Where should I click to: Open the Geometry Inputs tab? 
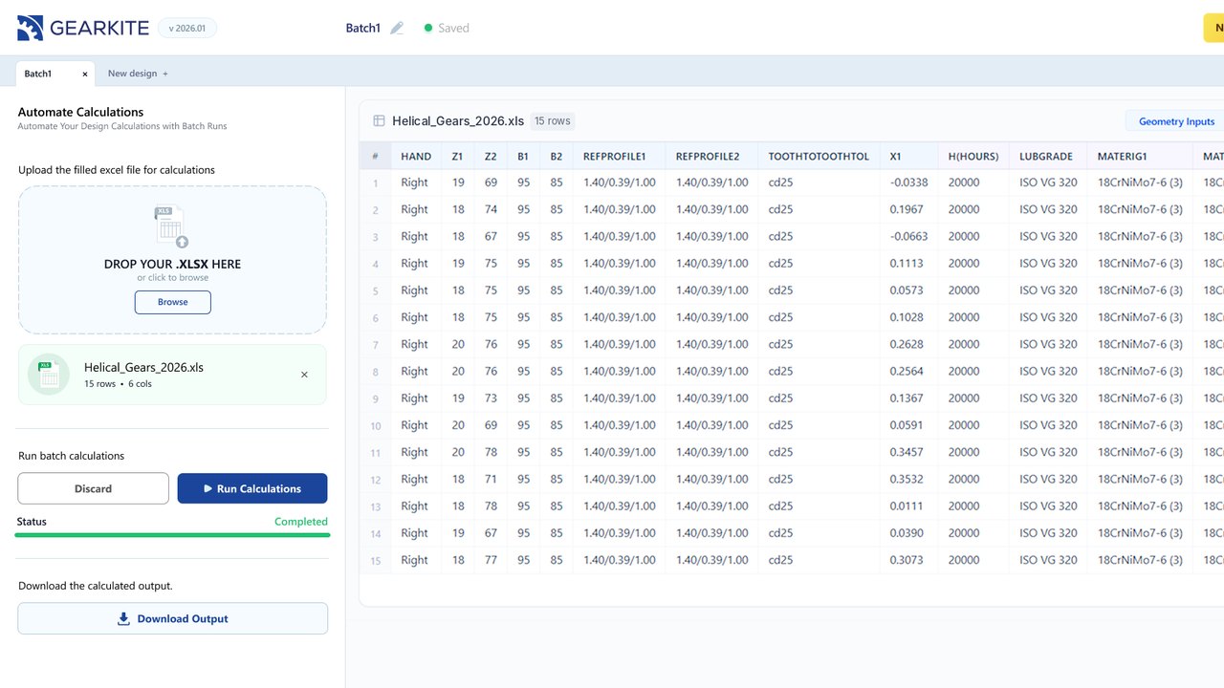[1176, 121]
